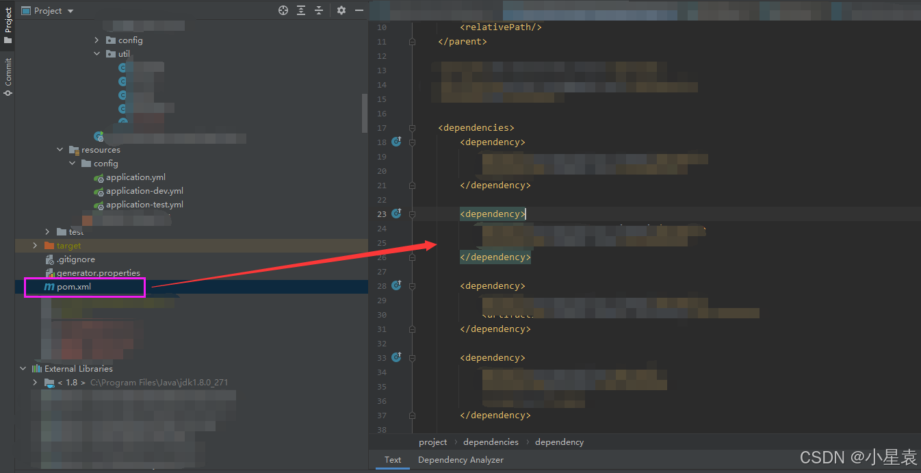The height and width of the screenshot is (473, 921).
Task: Select the JDK 1.8 library entry
Action: tap(142, 383)
